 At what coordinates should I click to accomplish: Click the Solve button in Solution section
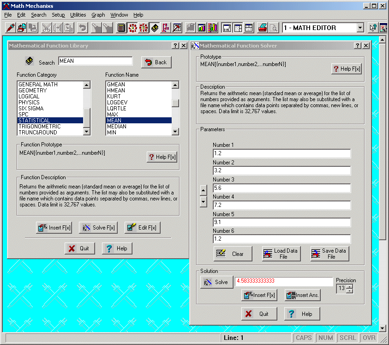tap(216, 282)
